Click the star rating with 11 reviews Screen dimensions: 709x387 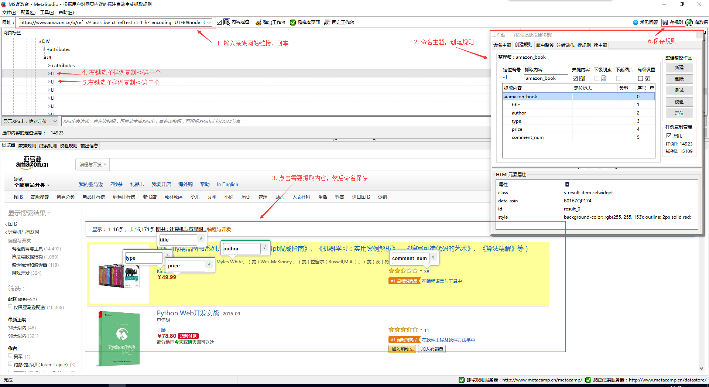[403, 330]
